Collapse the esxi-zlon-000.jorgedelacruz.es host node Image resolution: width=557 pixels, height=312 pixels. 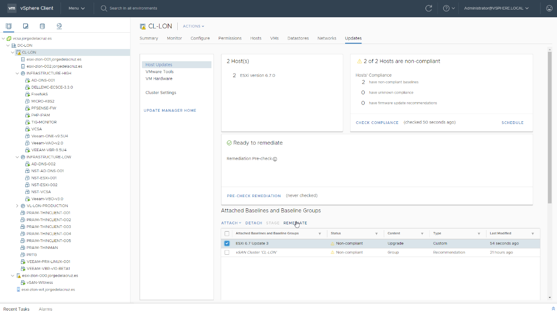point(13,276)
